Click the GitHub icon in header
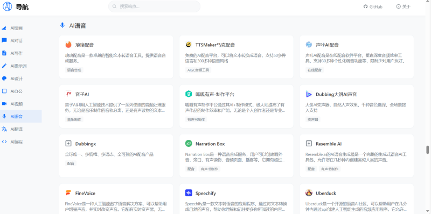Screen dimensions: 431x214 pos(365,6)
